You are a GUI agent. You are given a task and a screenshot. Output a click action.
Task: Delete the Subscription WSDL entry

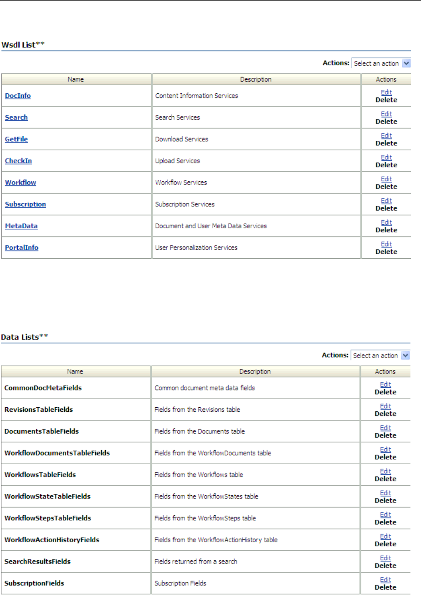pyautogui.click(x=386, y=208)
